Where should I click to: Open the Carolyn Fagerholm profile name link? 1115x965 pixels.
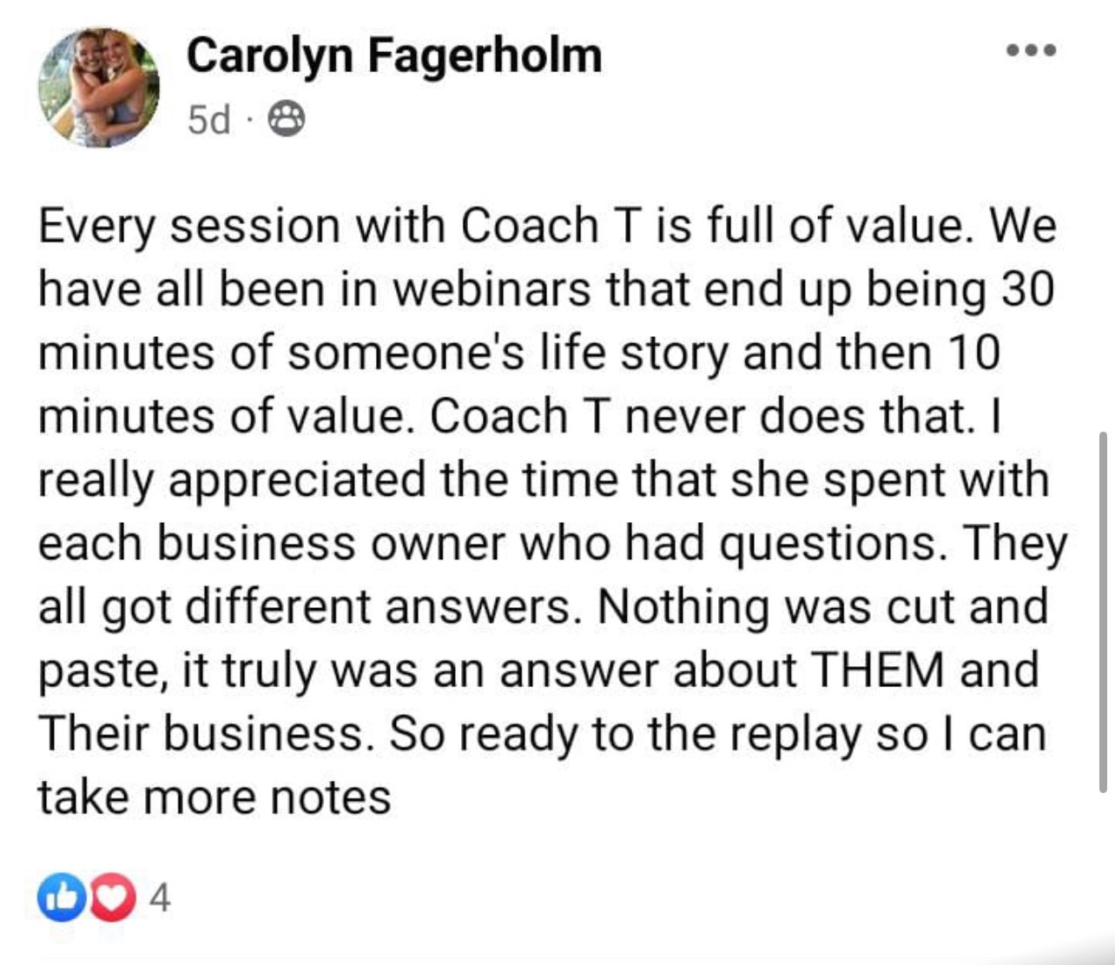pyautogui.click(x=393, y=56)
